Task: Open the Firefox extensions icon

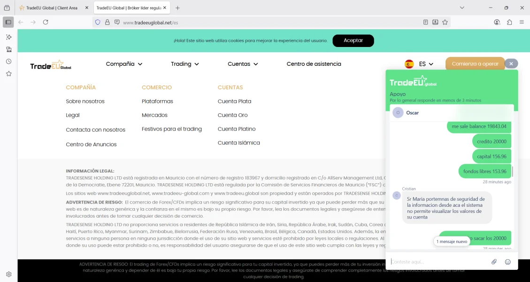Action: (x=509, y=22)
